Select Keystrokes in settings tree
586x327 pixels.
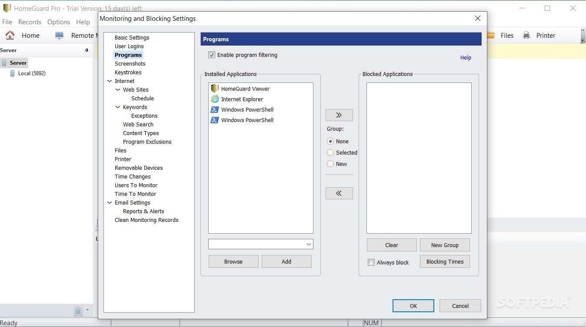(x=128, y=72)
